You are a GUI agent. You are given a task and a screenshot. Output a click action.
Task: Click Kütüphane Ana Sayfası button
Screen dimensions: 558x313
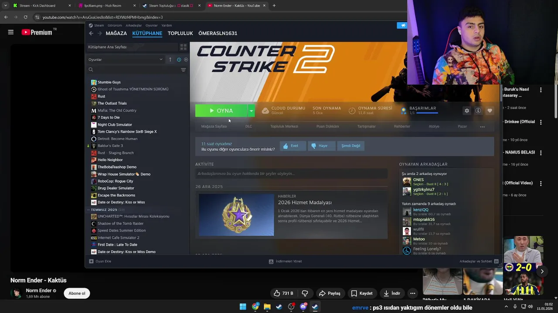click(132, 47)
